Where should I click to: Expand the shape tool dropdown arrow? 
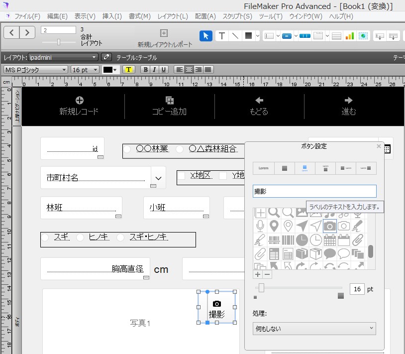click(258, 36)
